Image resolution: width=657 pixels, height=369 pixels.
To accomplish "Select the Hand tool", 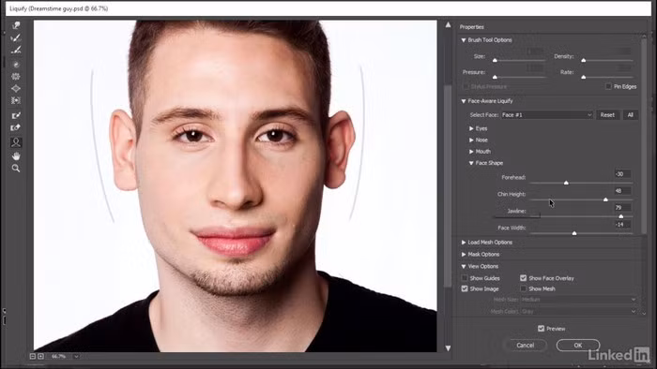I will [16, 156].
